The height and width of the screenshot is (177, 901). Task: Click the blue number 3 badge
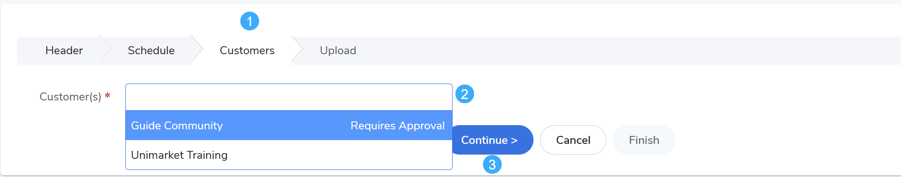click(x=492, y=164)
